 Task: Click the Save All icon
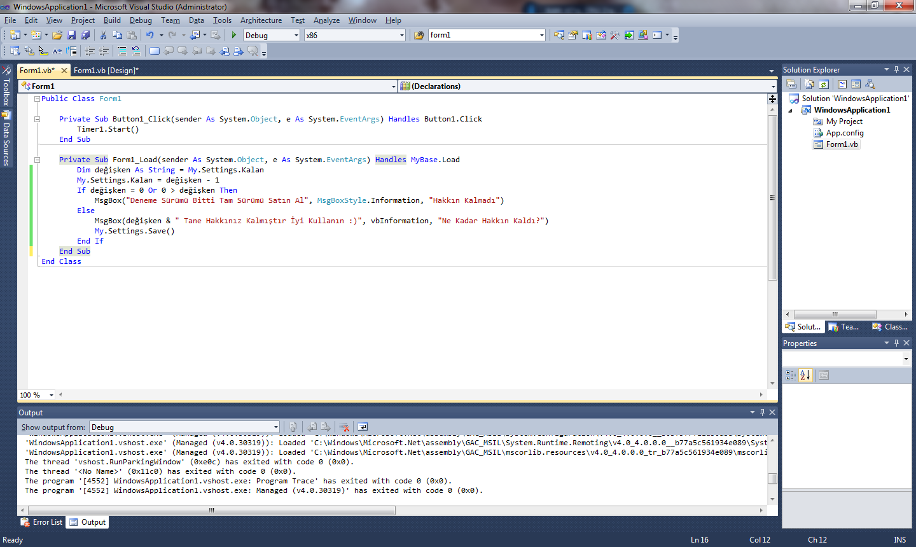click(85, 35)
